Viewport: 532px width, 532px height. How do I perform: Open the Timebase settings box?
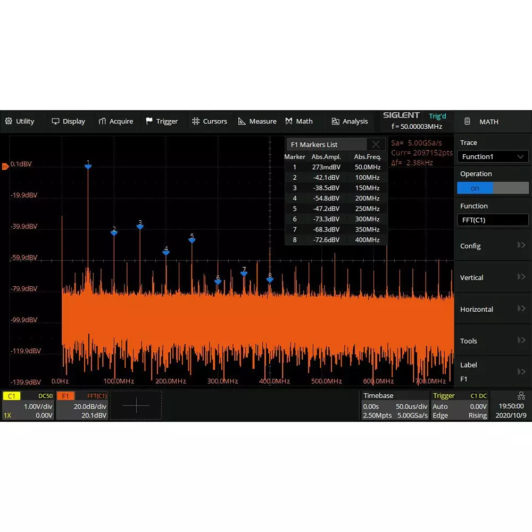[395, 405]
